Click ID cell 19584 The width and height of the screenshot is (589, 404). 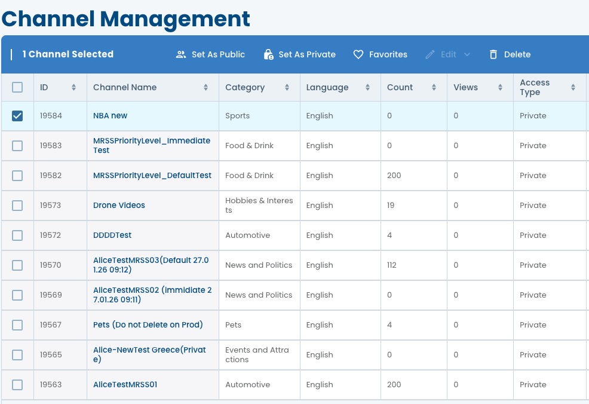pyautogui.click(x=51, y=116)
